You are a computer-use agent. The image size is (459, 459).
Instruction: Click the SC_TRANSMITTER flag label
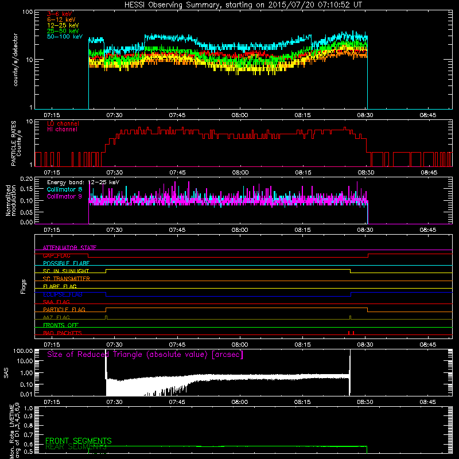pyautogui.click(x=66, y=279)
